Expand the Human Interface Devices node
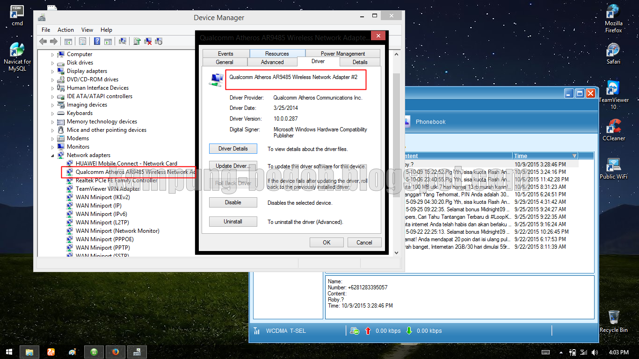The image size is (639, 359). [x=53, y=88]
